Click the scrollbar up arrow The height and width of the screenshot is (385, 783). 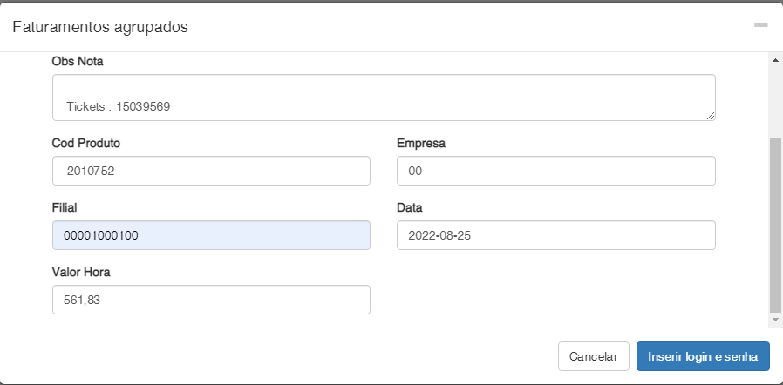(774, 60)
